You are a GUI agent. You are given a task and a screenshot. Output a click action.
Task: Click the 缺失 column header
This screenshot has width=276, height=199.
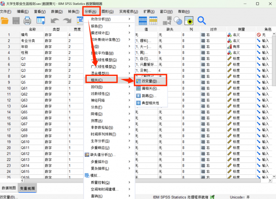point(170,29)
